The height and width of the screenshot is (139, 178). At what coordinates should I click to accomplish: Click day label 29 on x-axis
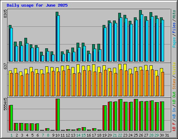coord(156,135)
